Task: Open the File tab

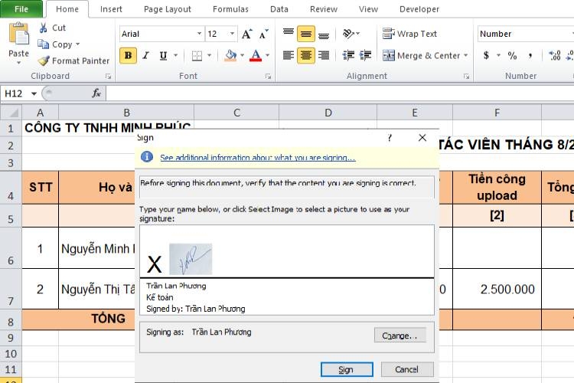Action: click(21, 9)
